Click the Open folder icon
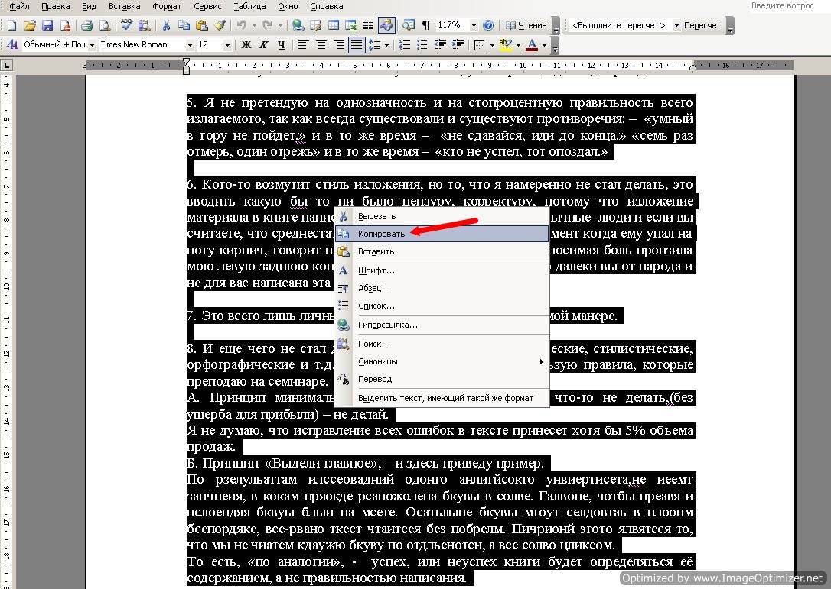The image size is (831, 589). pyautogui.click(x=30, y=25)
